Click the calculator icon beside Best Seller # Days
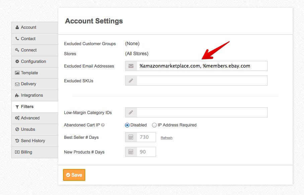Viewport: 304px width, 195px height. [x=131, y=137]
